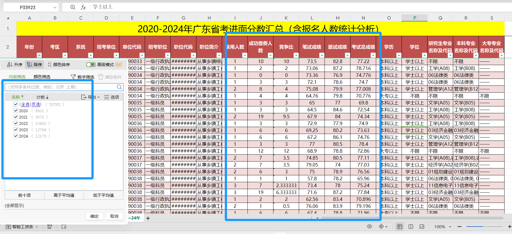Open the 竞争比 column filter dropdown
This screenshot has height=234, width=512.
pyautogui.click(x=296, y=55)
